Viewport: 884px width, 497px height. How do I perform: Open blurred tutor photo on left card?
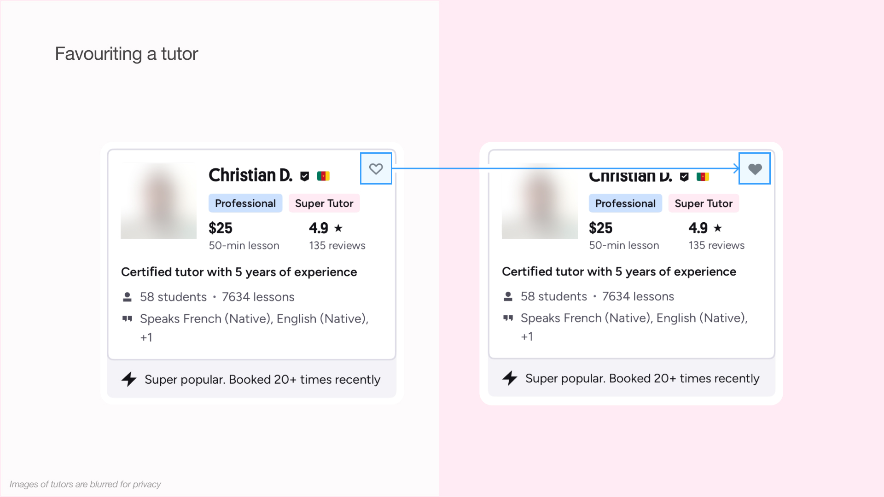(158, 201)
